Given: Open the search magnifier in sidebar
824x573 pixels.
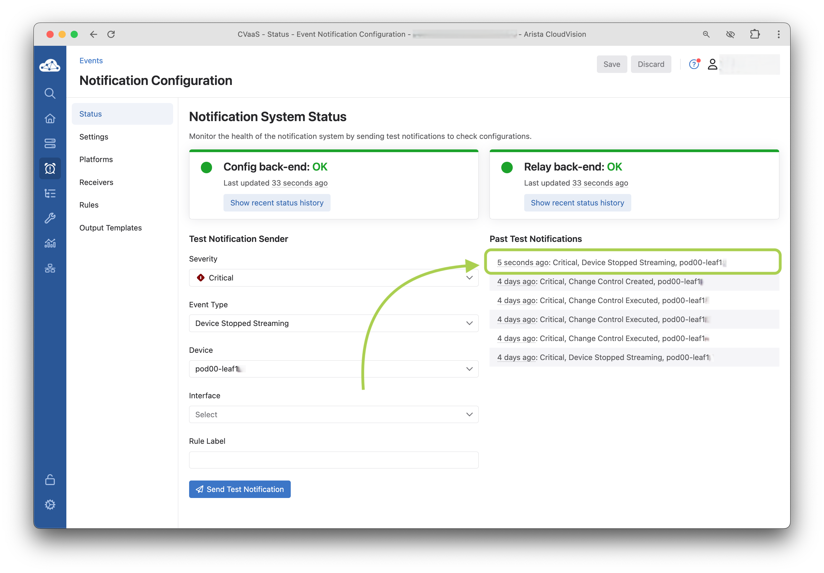Looking at the screenshot, I should pos(50,94).
